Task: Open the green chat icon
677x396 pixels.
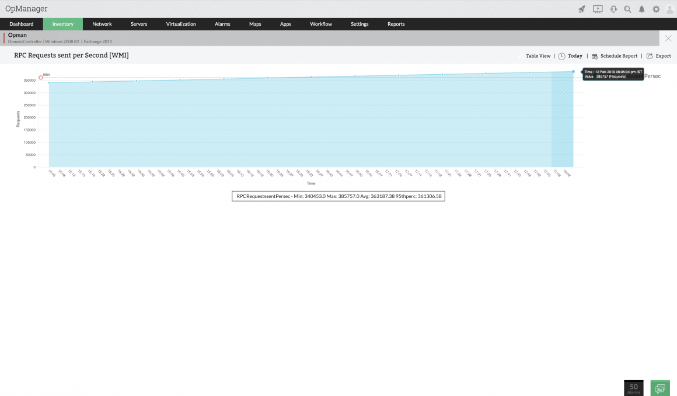Action: coord(660,388)
